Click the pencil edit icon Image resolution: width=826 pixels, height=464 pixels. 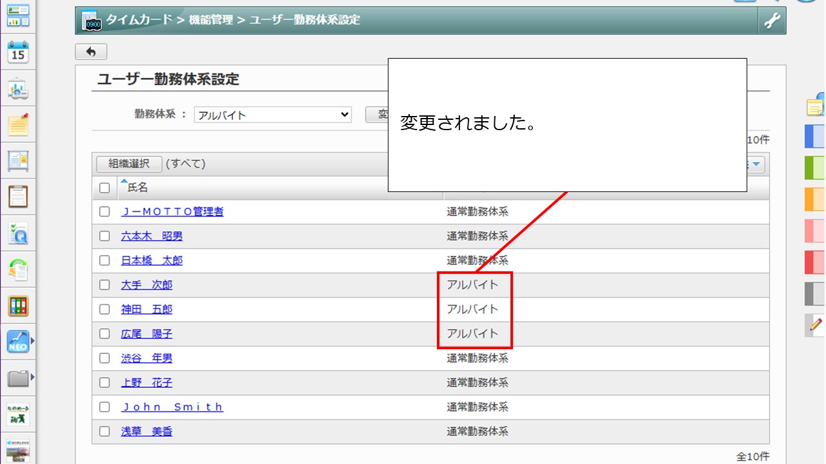[x=816, y=324]
